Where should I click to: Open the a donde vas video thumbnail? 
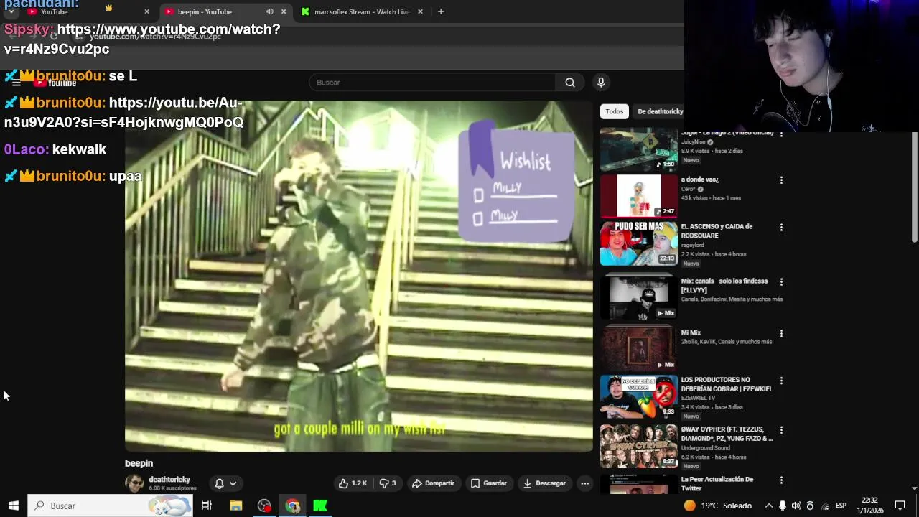pos(638,196)
